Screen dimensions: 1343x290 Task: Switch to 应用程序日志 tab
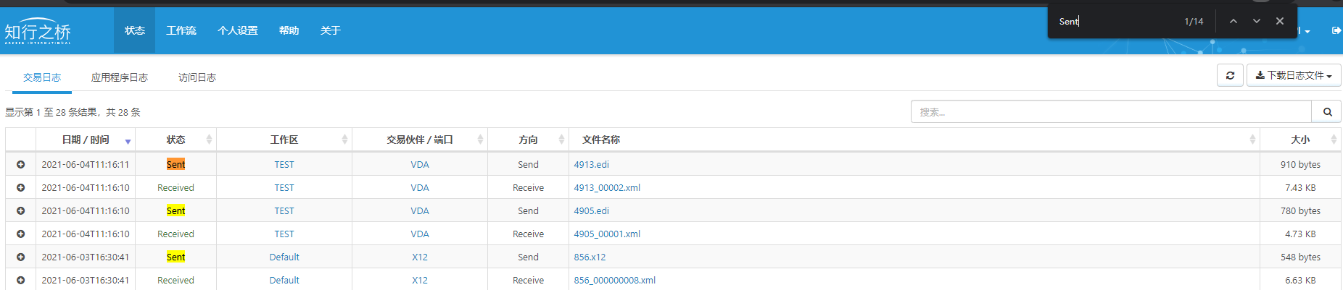tap(120, 77)
